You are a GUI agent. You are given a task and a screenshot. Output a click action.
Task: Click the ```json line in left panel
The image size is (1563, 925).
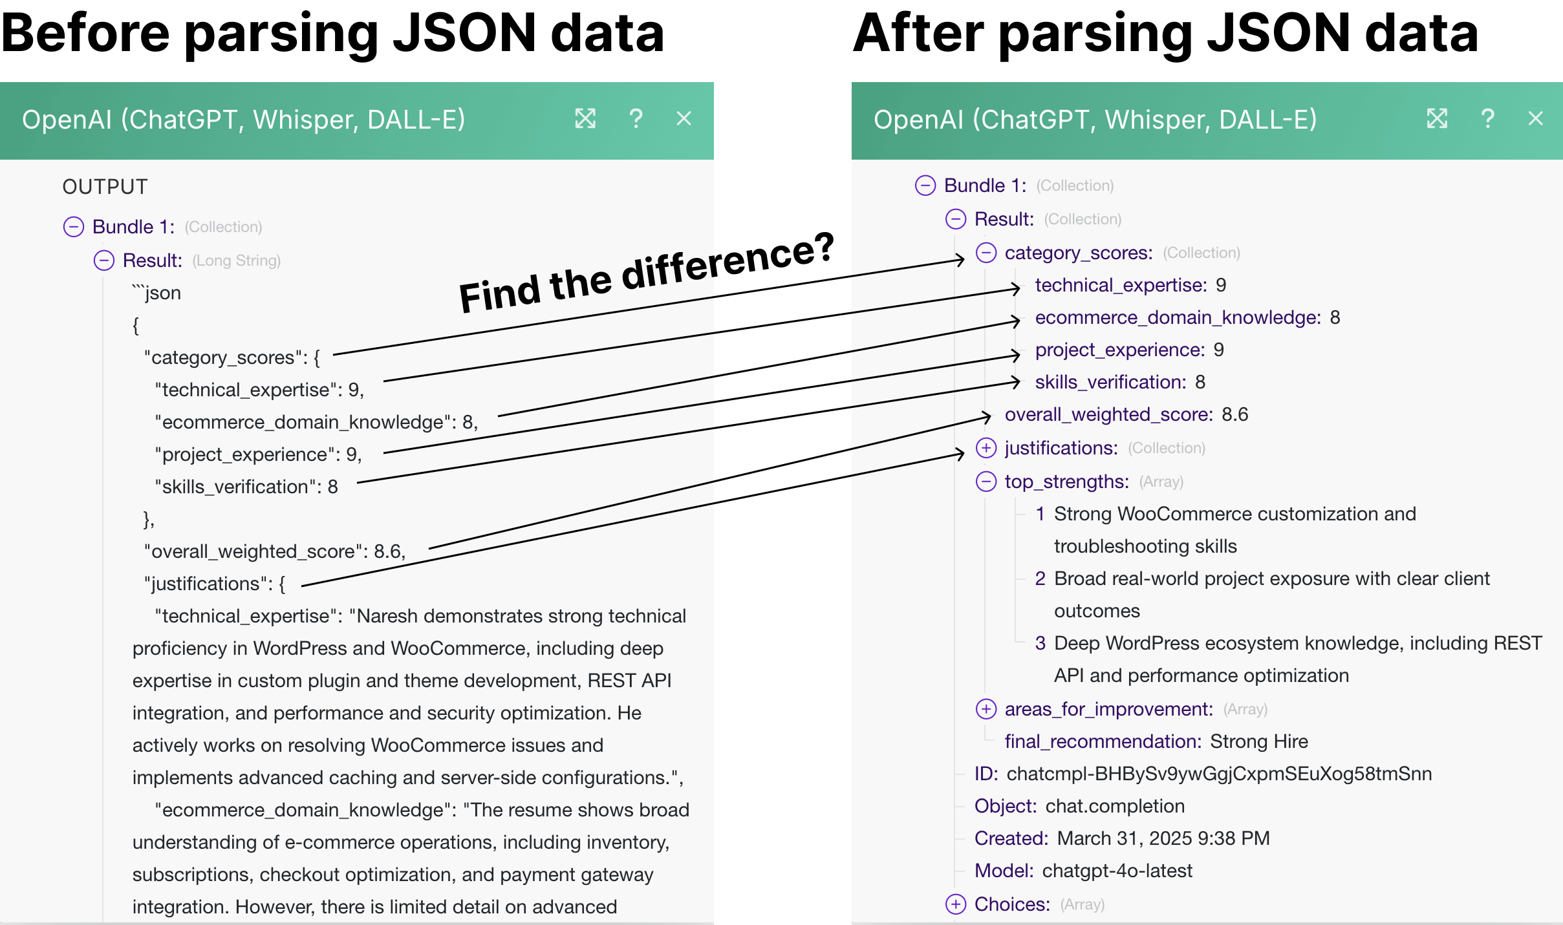coord(156,293)
